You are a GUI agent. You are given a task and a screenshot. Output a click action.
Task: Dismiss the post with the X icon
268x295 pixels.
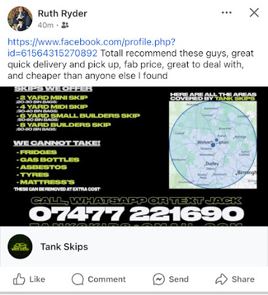[x=254, y=12]
